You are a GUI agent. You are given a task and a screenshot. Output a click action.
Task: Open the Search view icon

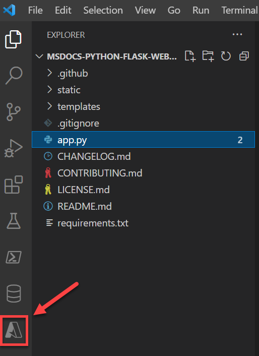tap(14, 76)
